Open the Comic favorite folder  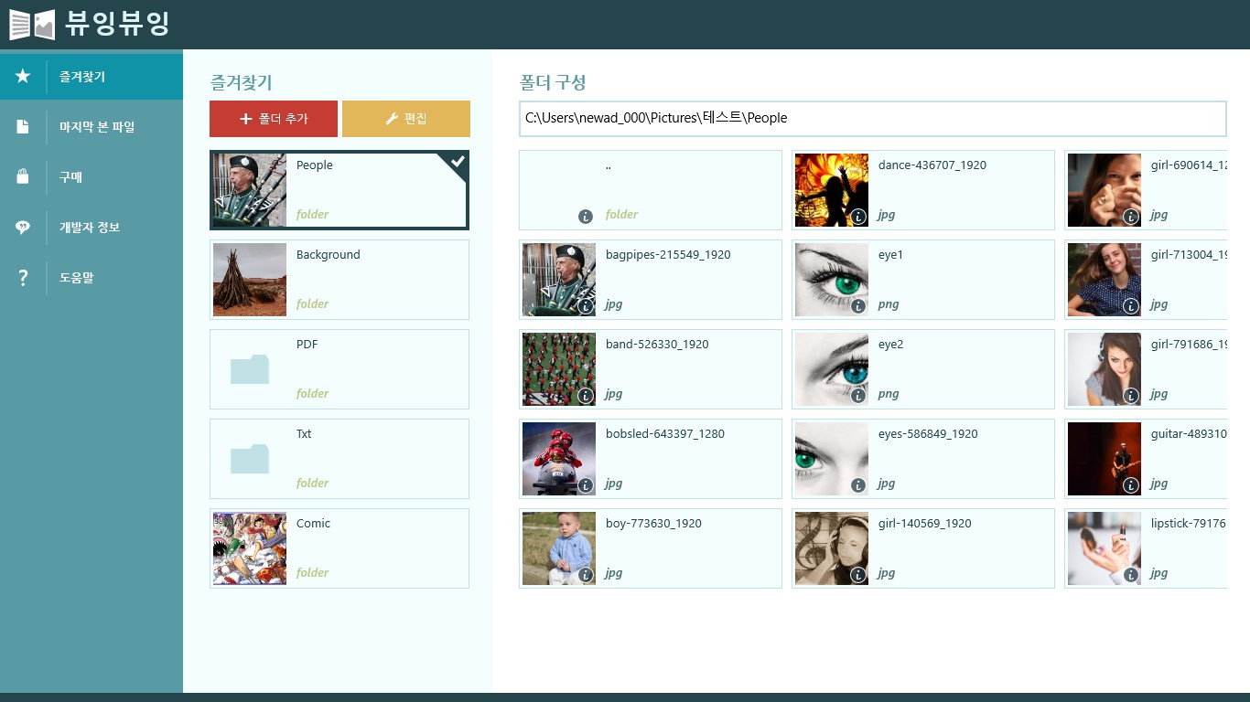[x=339, y=548]
